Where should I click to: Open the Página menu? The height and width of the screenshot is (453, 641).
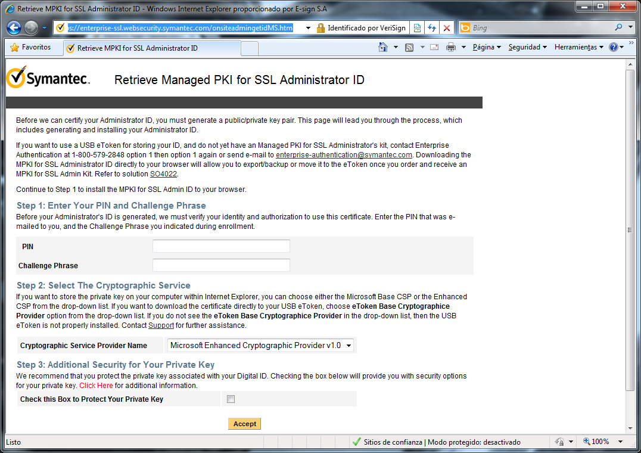[x=486, y=48]
